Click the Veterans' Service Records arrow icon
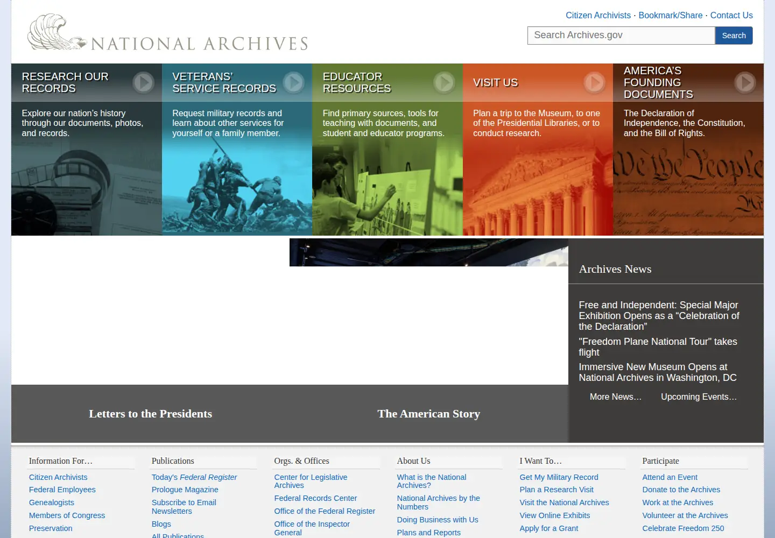The width and height of the screenshot is (775, 538). [294, 82]
